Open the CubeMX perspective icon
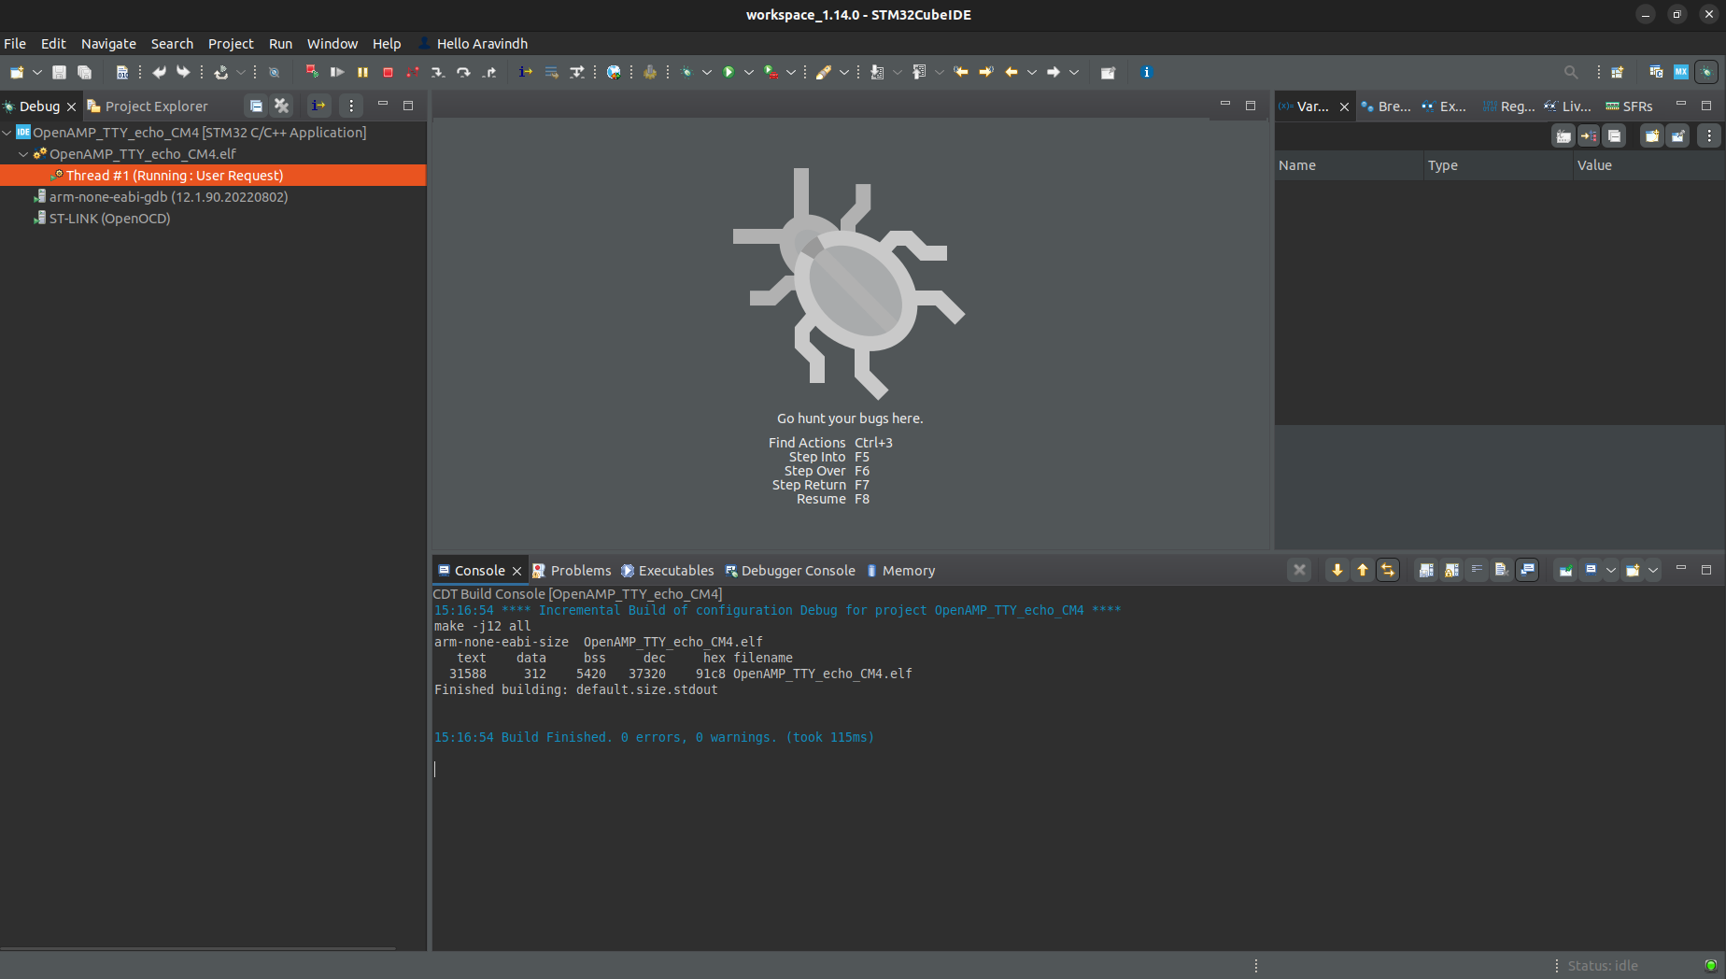Viewport: 1726px width, 979px height. 1680,72
